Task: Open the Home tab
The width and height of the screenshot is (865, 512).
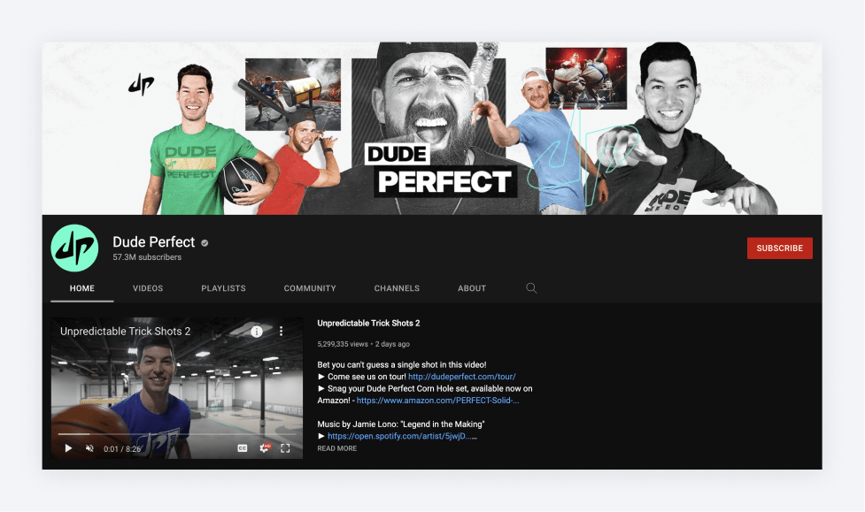Action: point(82,288)
